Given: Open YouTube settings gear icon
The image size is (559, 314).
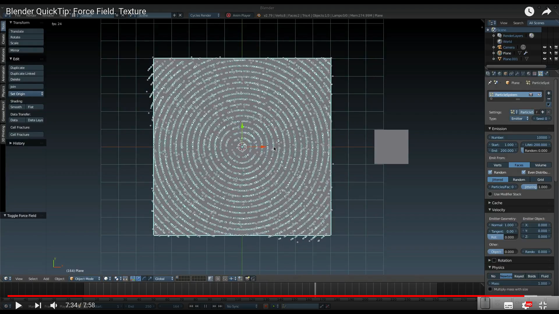Looking at the screenshot, I should 526,305.
